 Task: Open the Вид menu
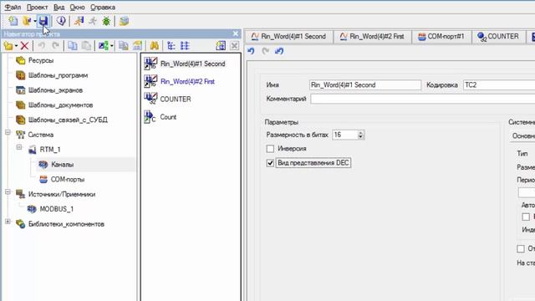tap(59, 8)
